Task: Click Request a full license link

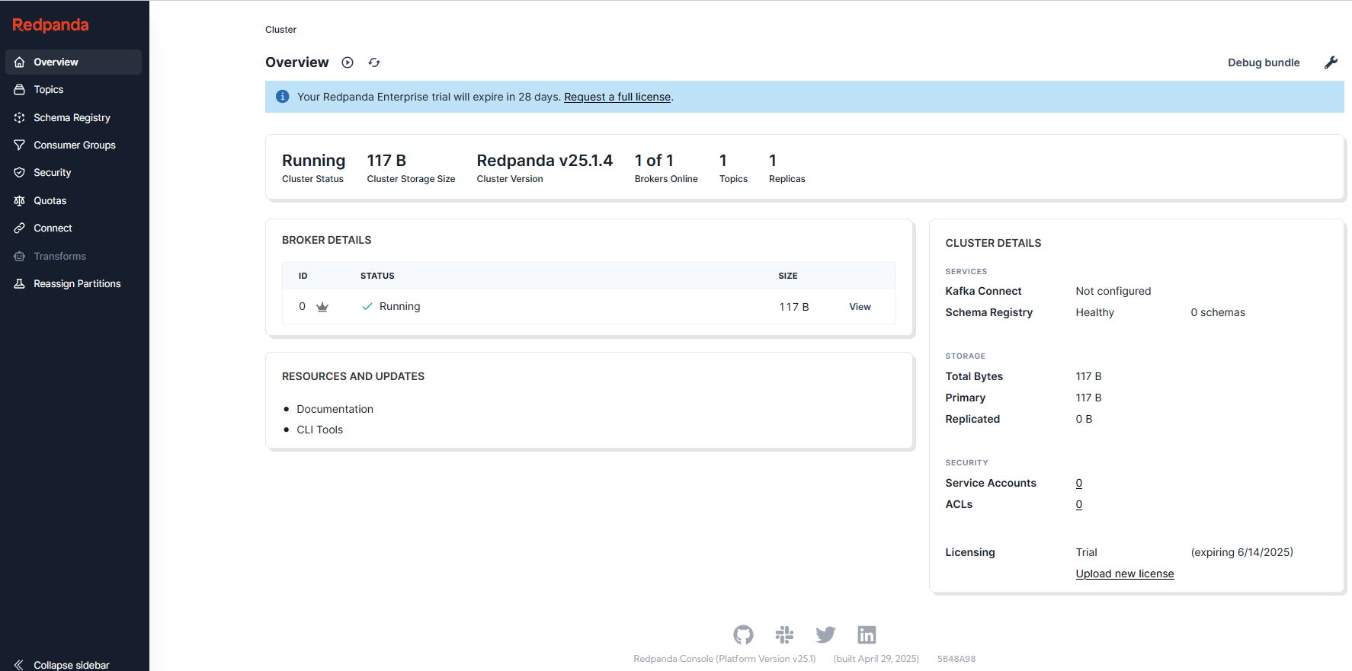Action: click(617, 97)
